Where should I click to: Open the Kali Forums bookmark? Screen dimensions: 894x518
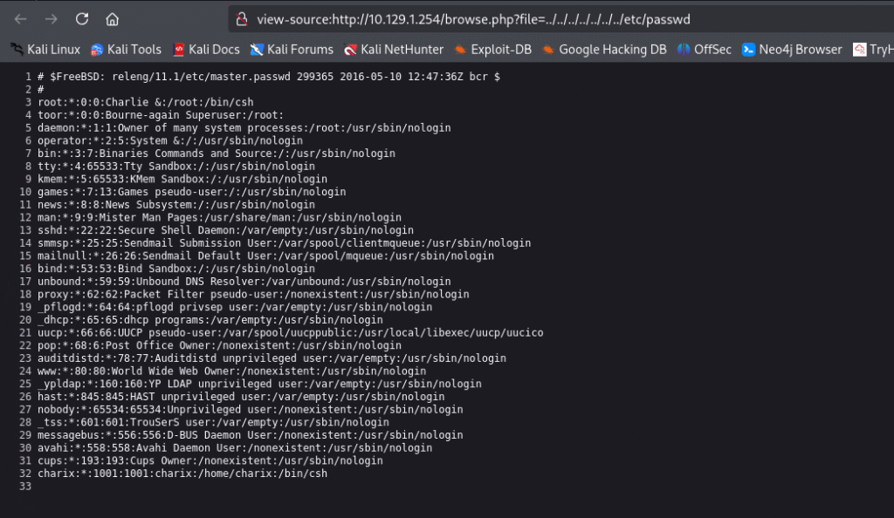point(292,50)
